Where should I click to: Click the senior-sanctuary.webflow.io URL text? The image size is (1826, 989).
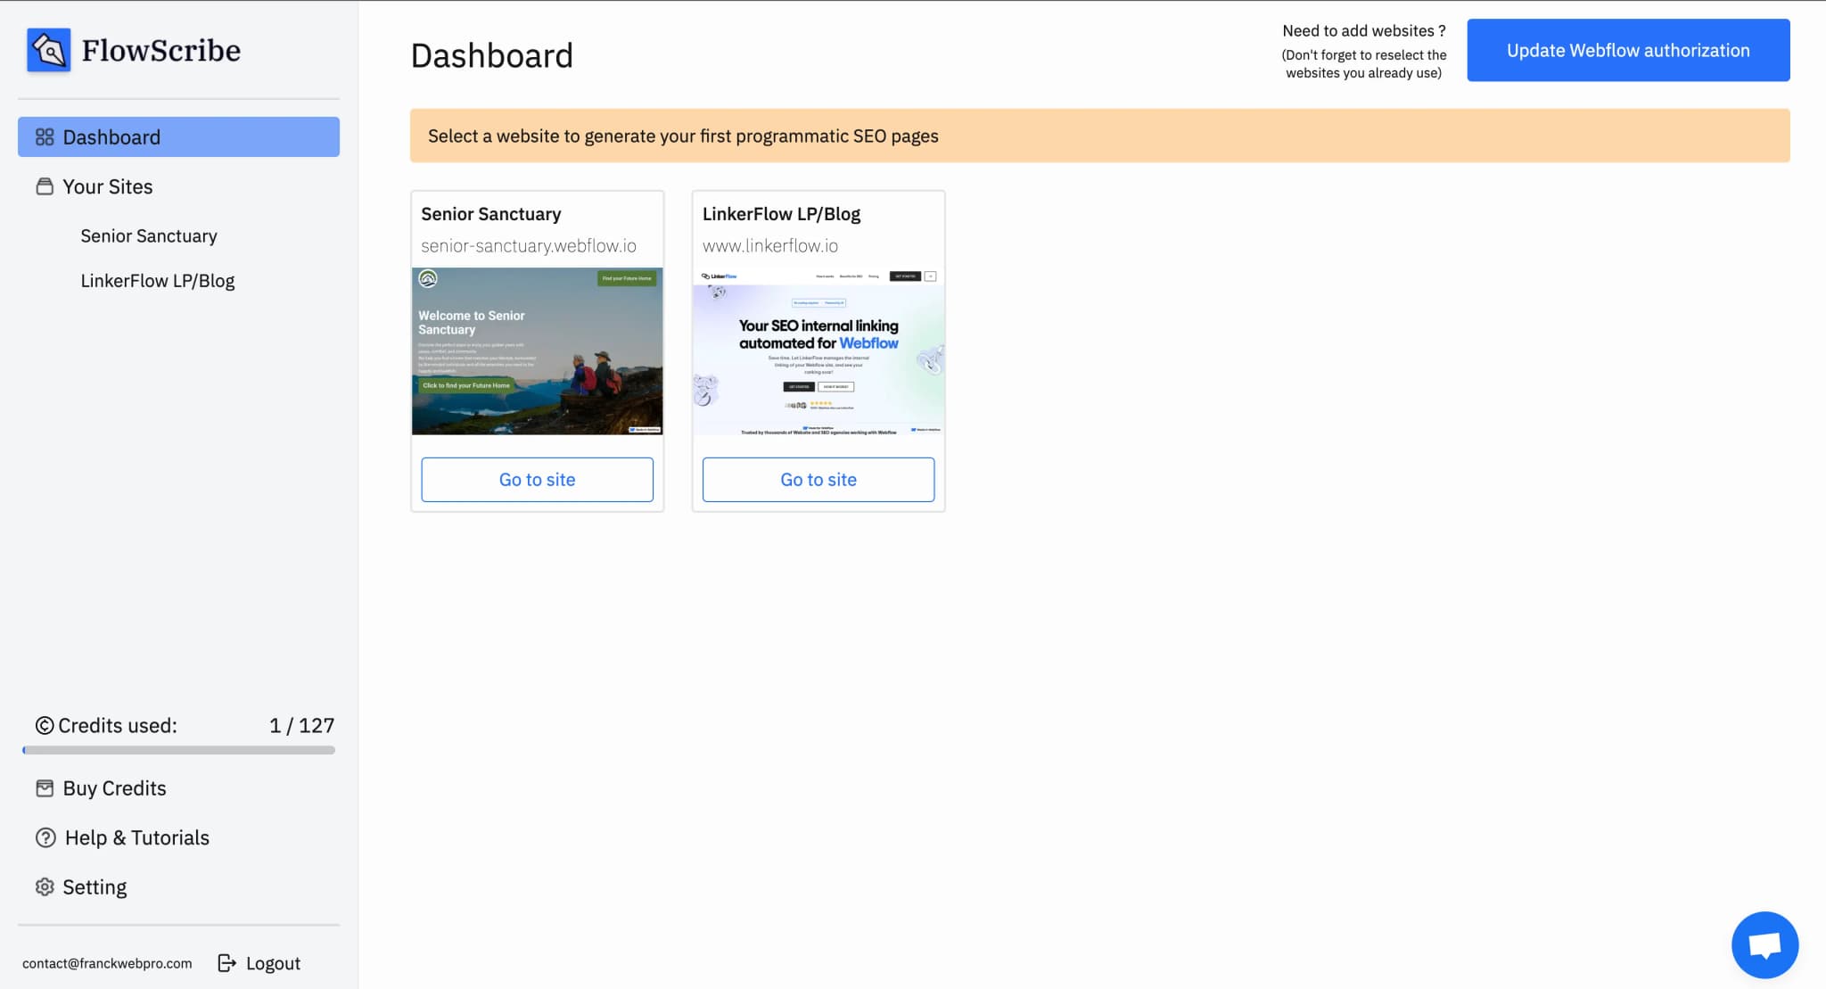[529, 245]
